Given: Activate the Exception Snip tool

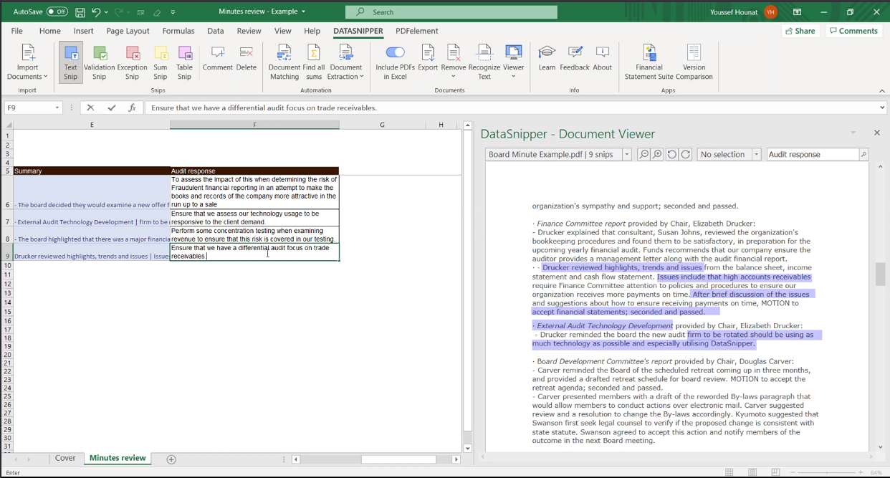Looking at the screenshot, I should pyautogui.click(x=132, y=62).
